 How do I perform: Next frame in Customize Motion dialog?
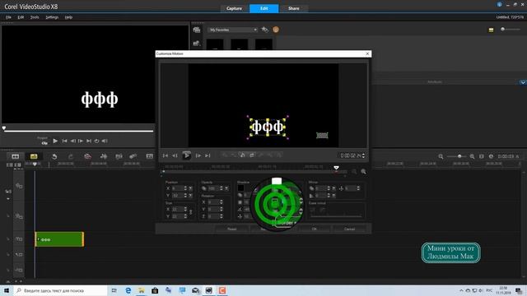click(198, 155)
